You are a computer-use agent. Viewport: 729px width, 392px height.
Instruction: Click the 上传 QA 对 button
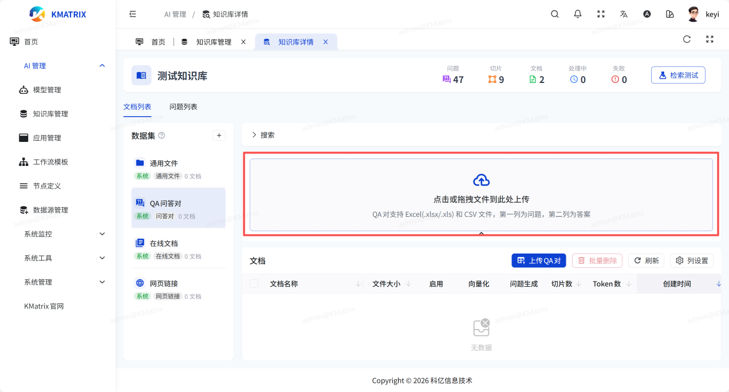538,261
